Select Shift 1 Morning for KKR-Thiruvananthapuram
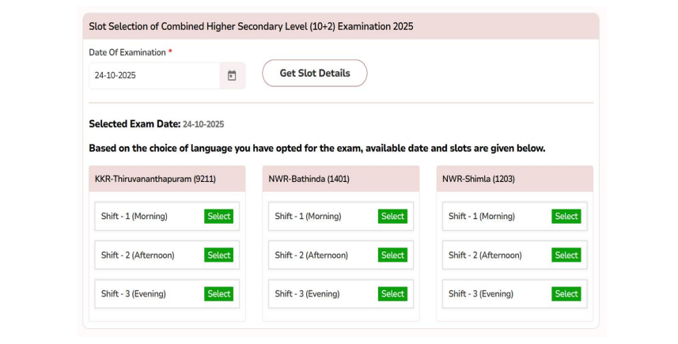 click(x=219, y=216)
